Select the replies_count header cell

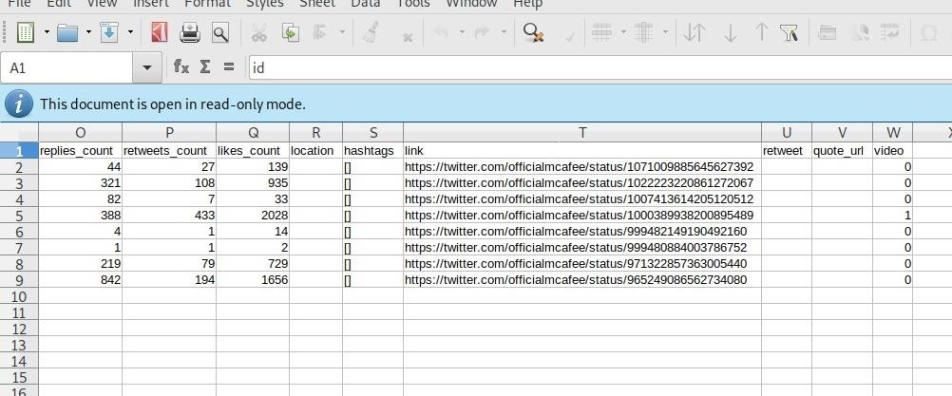coord(80,150)
